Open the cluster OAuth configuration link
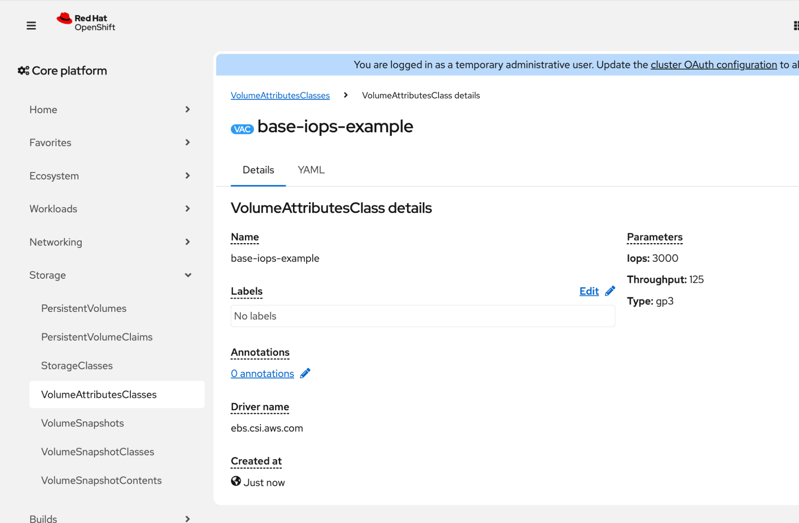Image resolution: width=799 pixels, height=523 pixels. (x=713, y=65)
